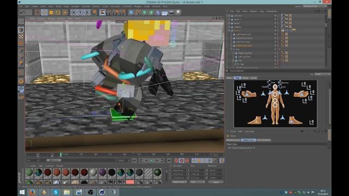Click the camera object icon
This screenshot has width=349, height=196.
tap(172, 12)
